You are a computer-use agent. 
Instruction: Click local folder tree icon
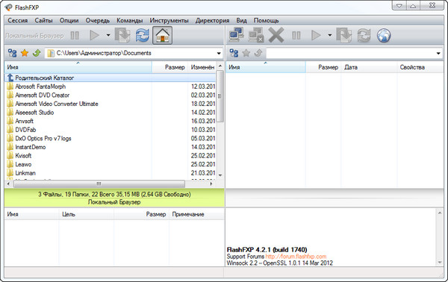pyautogui.click(x=12, y=53)
